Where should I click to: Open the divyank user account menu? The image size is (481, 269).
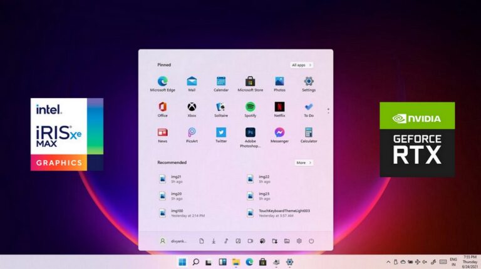click(173, 241)
